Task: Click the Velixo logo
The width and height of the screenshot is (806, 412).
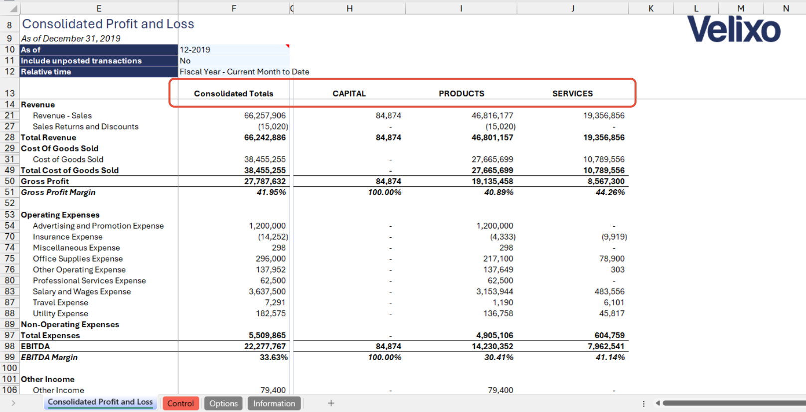Action: (734, 29)
